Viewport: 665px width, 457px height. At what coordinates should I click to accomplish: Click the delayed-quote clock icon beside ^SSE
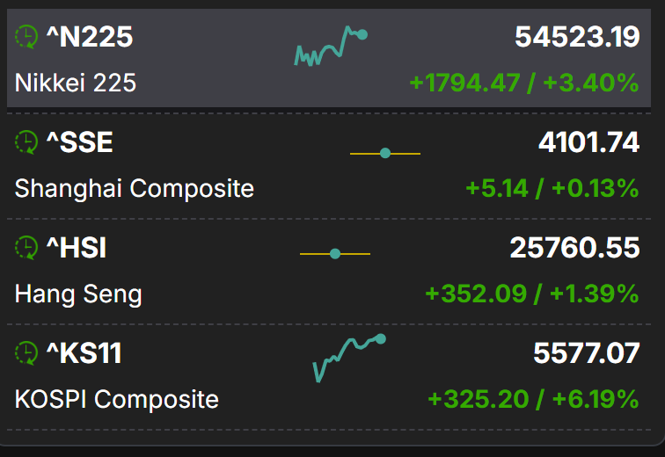coord(26,142)
